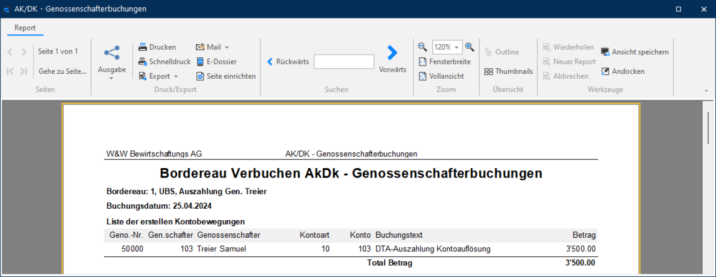Click the Seite 1 von 1 indicator
This screenshot has width=716, height=277.
click(58, 51)
